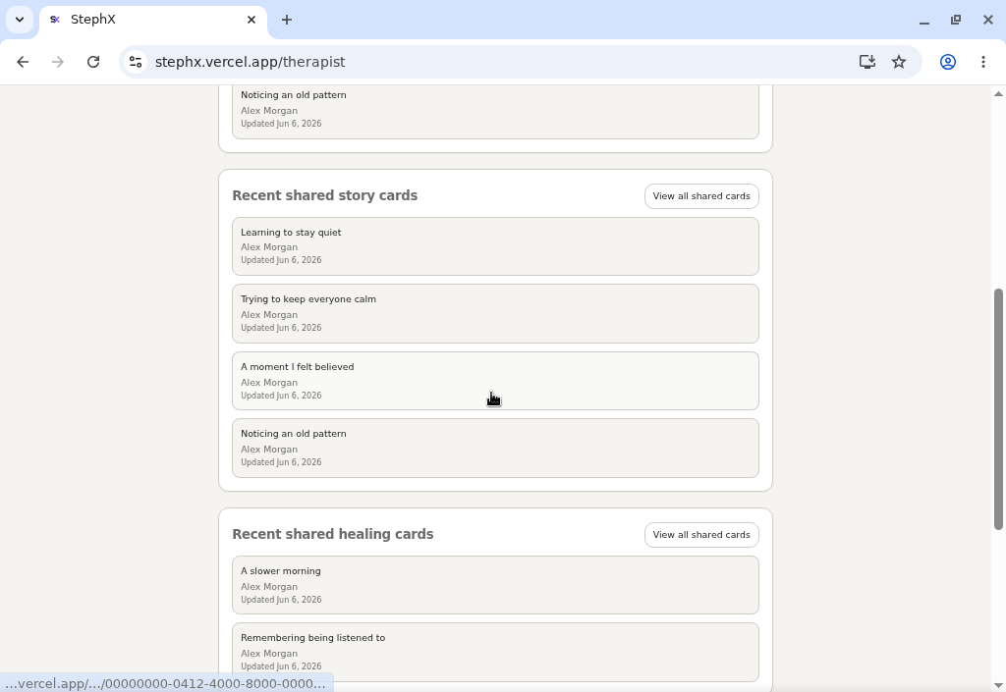Viewport: 1006px width, 692px height.
Task: Select the 'Recent shared story cards' heading
Action: coord(324,195)
